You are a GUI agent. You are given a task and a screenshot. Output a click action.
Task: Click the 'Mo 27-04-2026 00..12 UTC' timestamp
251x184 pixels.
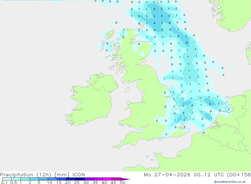click(184, 174)
